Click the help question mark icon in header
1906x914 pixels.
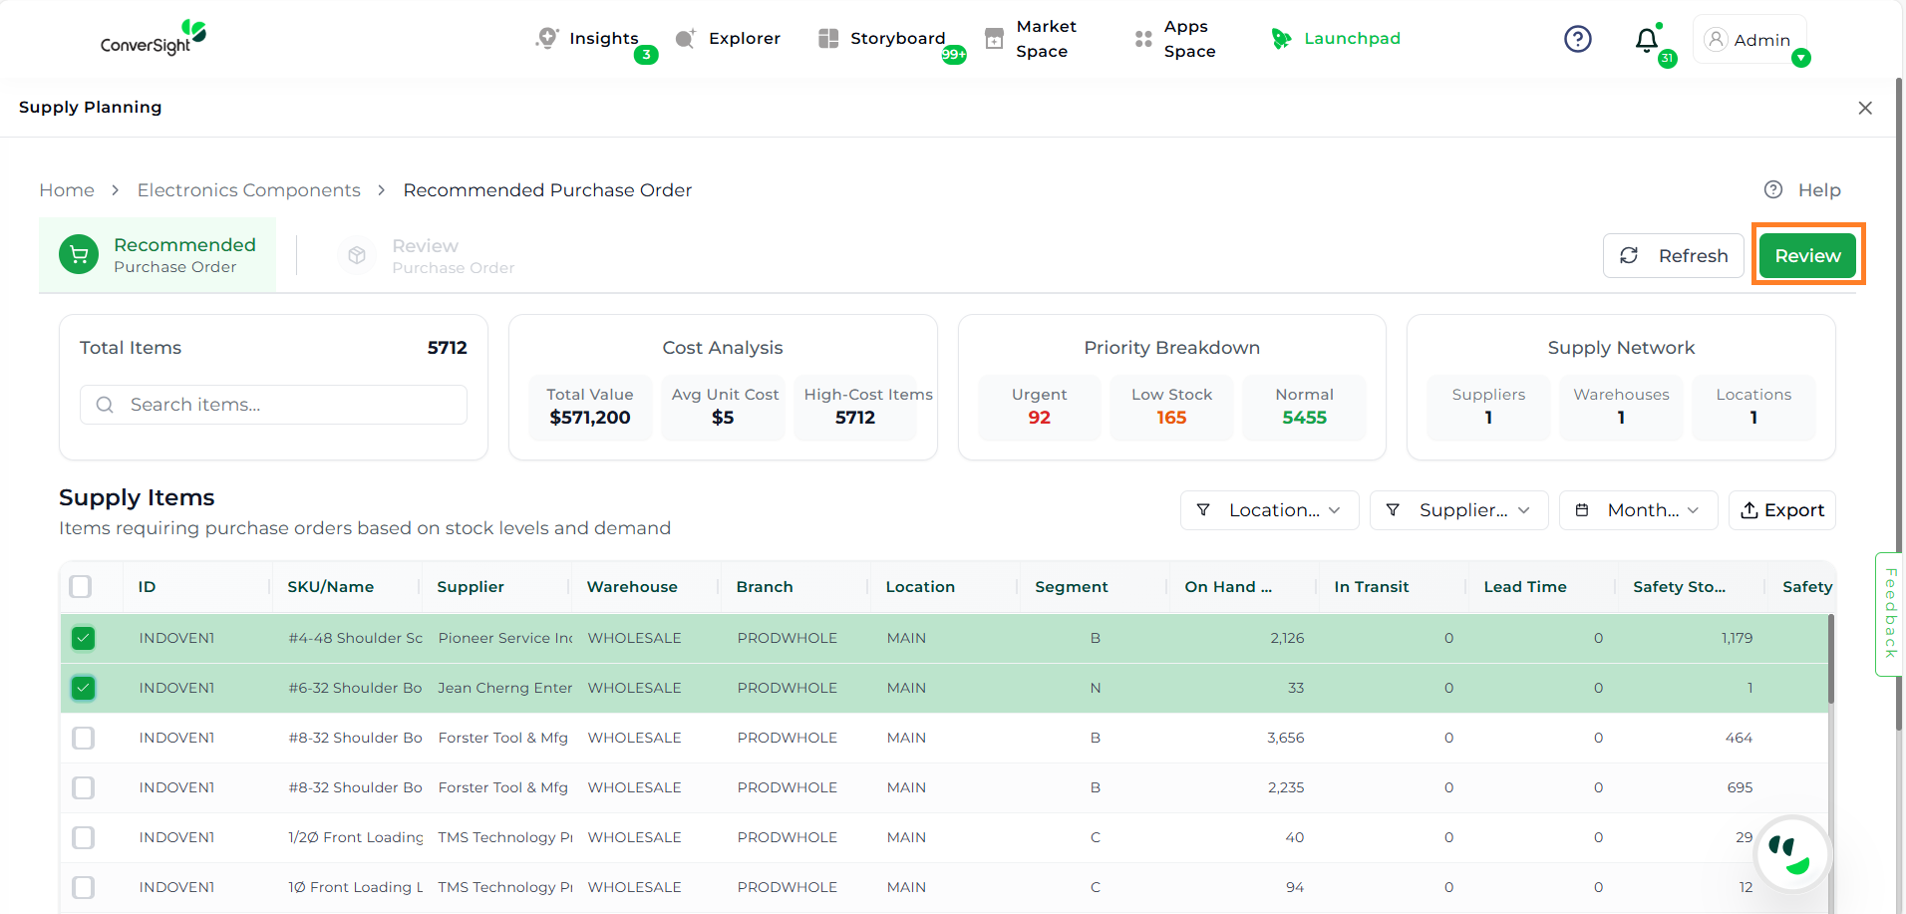click(x=1577, y=39)
